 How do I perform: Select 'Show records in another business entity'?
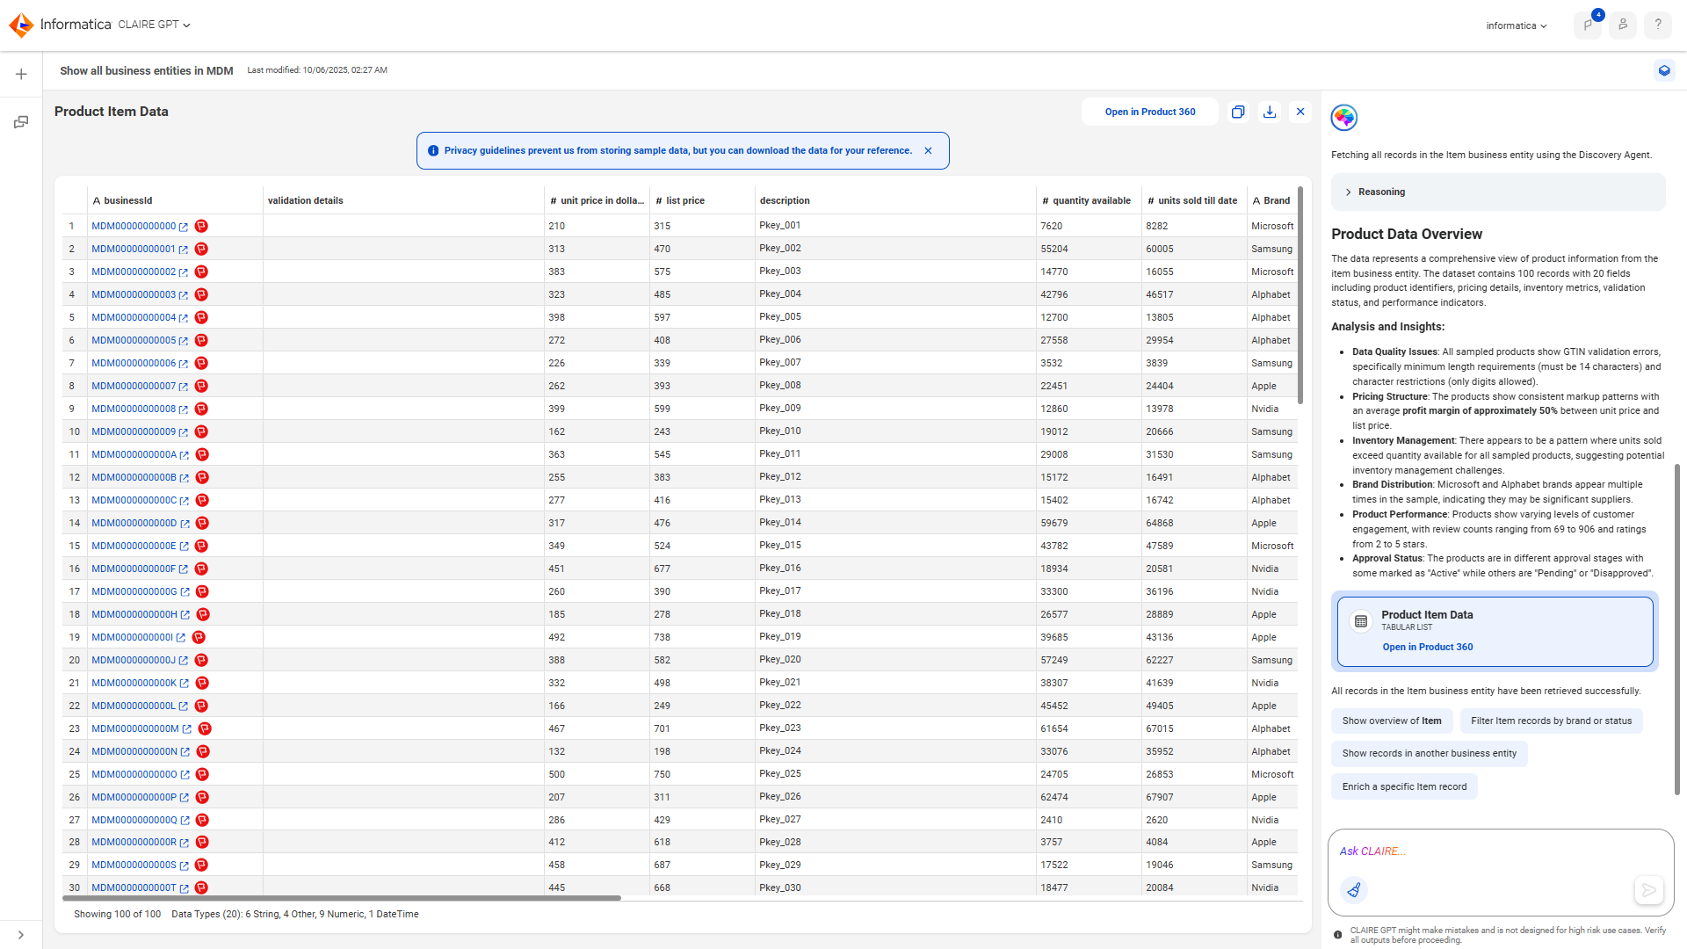pyautogui.click(x=1430, y=753)
